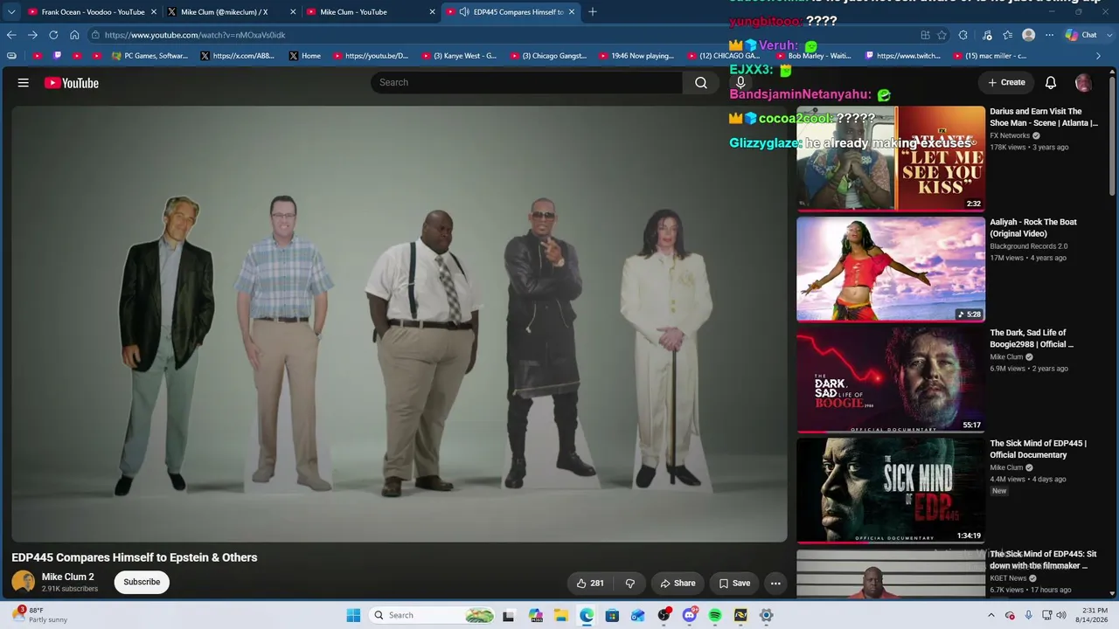The width and height of the screenshot is (1119, 629).
Task: Go to the YouTube home logo
Action: coord(72,83)
